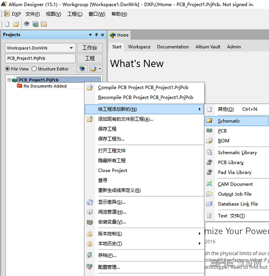
Task: Expand the 本地历史(T) submenu
Action: 199,243
